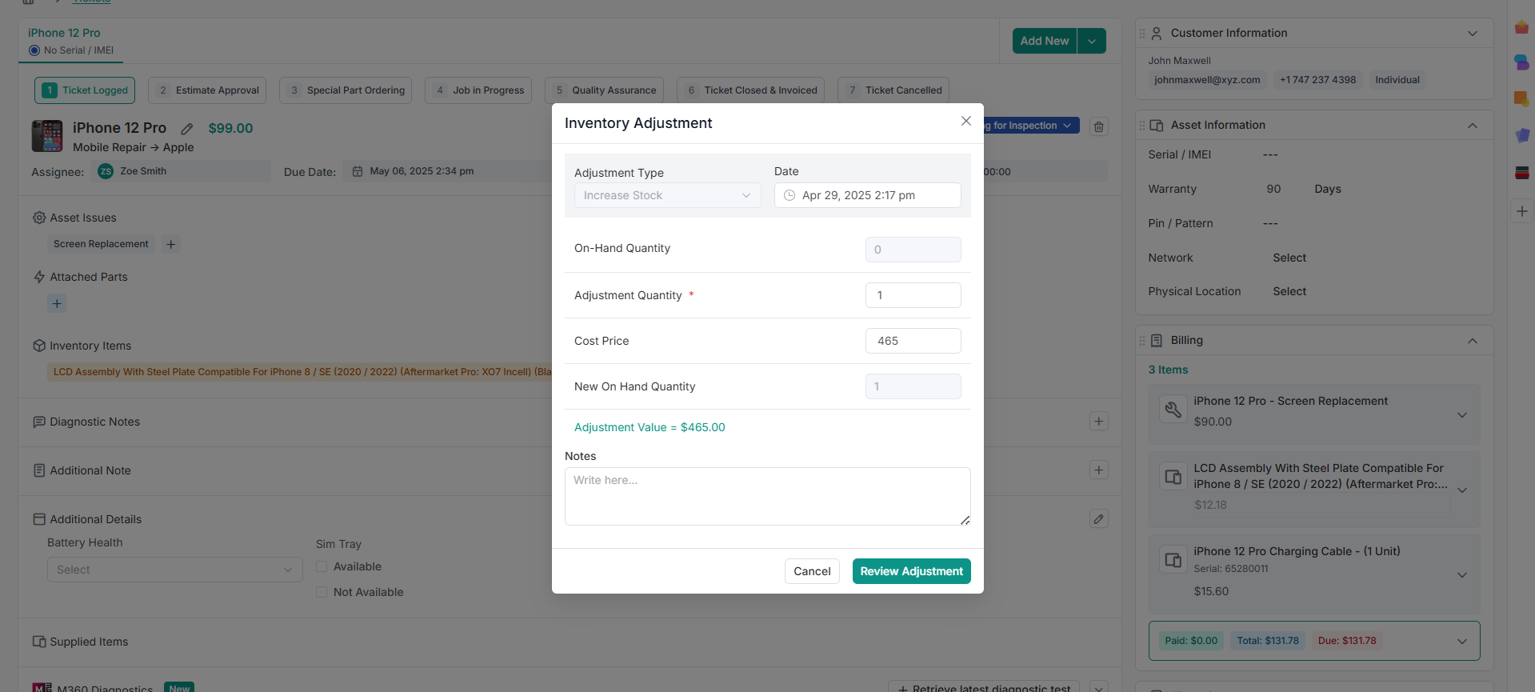This screenshot has height=692, width=1535.
Task: Select the Ticket Closed & Invoiced step
Action: click(750, 90)
